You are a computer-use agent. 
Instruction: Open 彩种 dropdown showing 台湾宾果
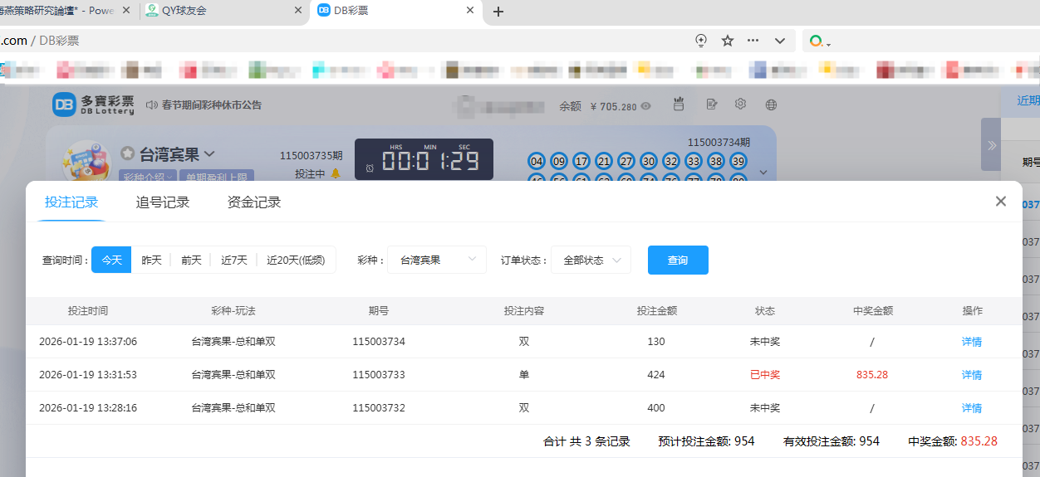[x=437, y=260]
